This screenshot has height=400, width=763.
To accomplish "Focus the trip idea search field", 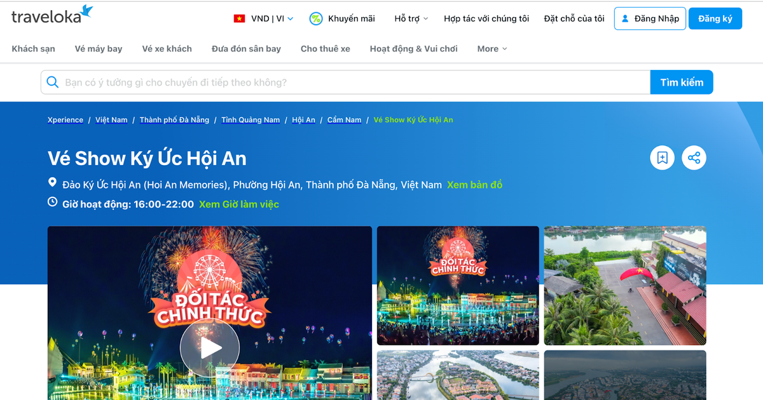I will point(345,82).
